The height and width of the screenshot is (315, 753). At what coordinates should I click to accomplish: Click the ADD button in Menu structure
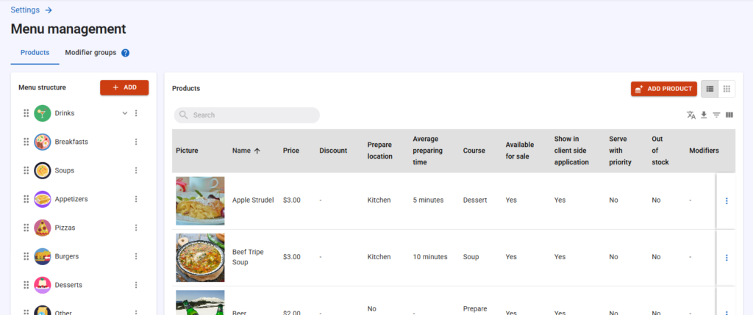tap(124, 87)
